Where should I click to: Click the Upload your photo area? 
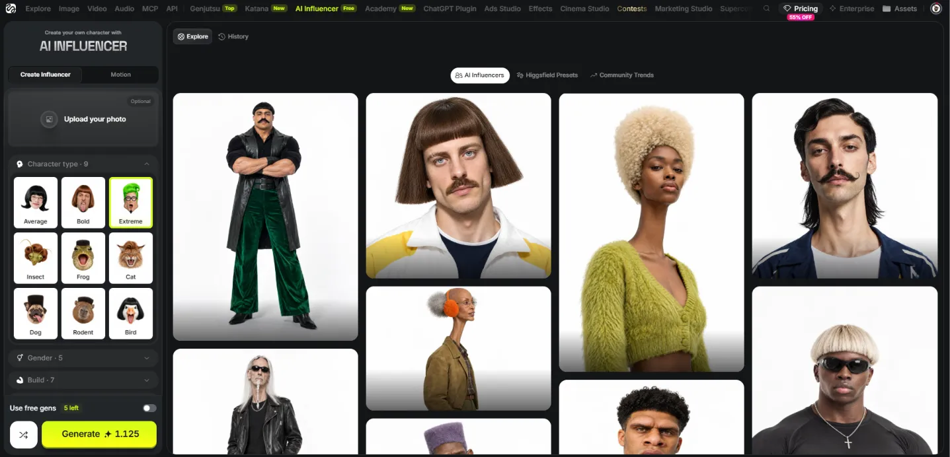click(x=83, y=118)
